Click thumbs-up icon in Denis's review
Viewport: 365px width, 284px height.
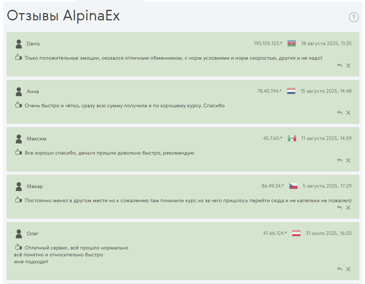point(19,57)
